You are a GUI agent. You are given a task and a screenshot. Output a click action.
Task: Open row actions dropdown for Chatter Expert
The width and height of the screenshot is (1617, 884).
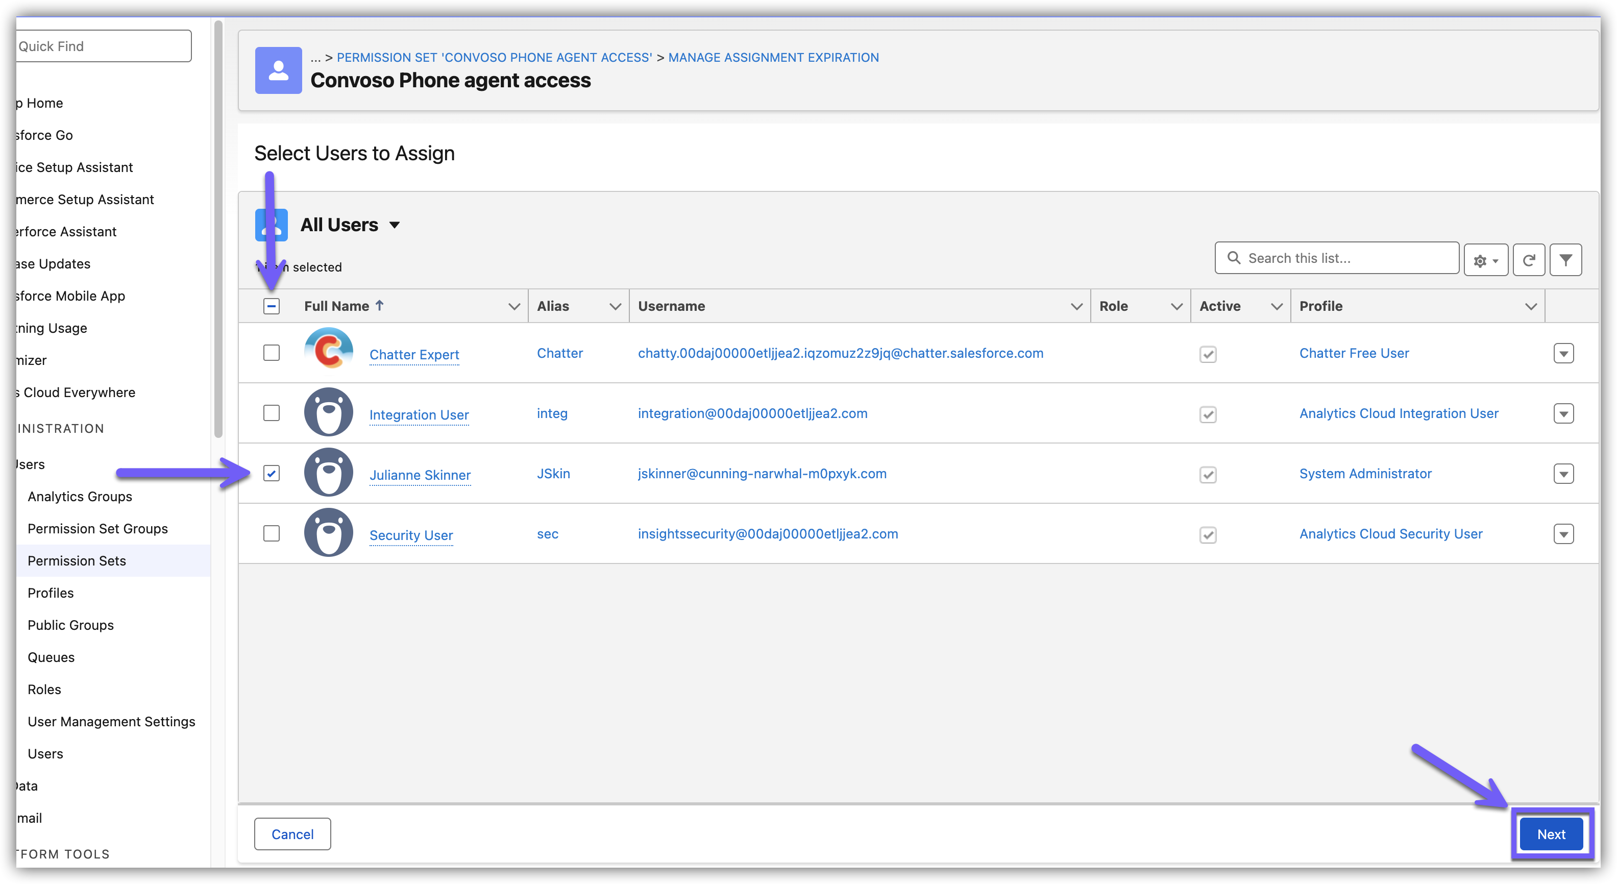click(x=1563, y=354)
